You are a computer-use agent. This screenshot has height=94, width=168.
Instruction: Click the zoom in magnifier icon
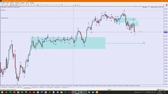[26, 5]
